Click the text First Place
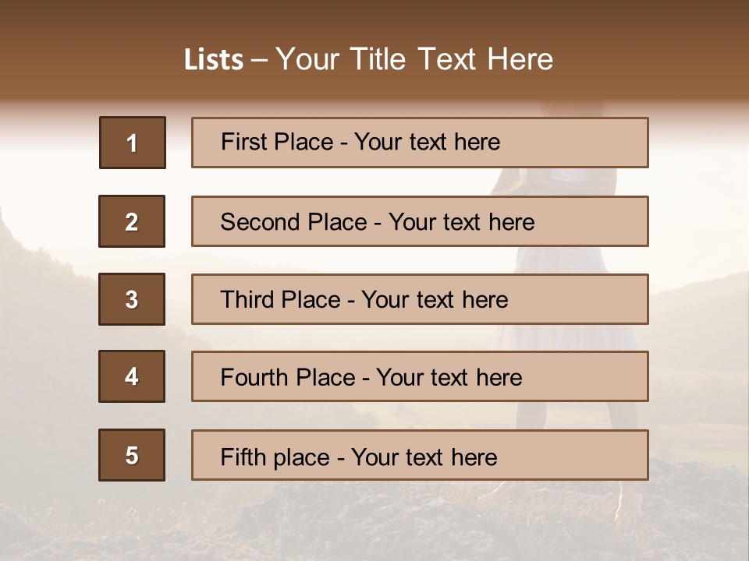Image resolution: width=749 pixels, height=561 pixels. pyautogui.click(x=277, y=142)
